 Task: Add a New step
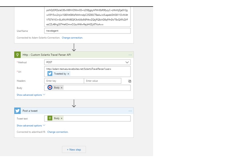tap(74, 150)
